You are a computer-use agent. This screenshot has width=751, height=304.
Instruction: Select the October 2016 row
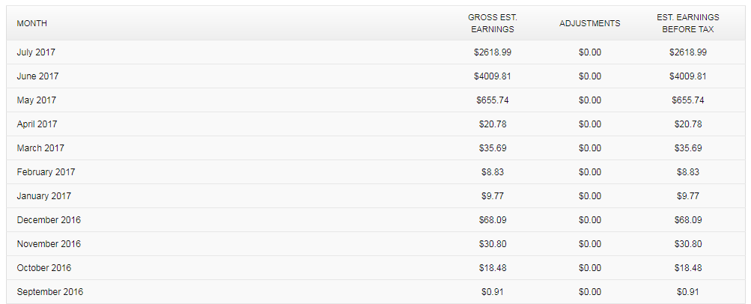click(x=376, y=267)
